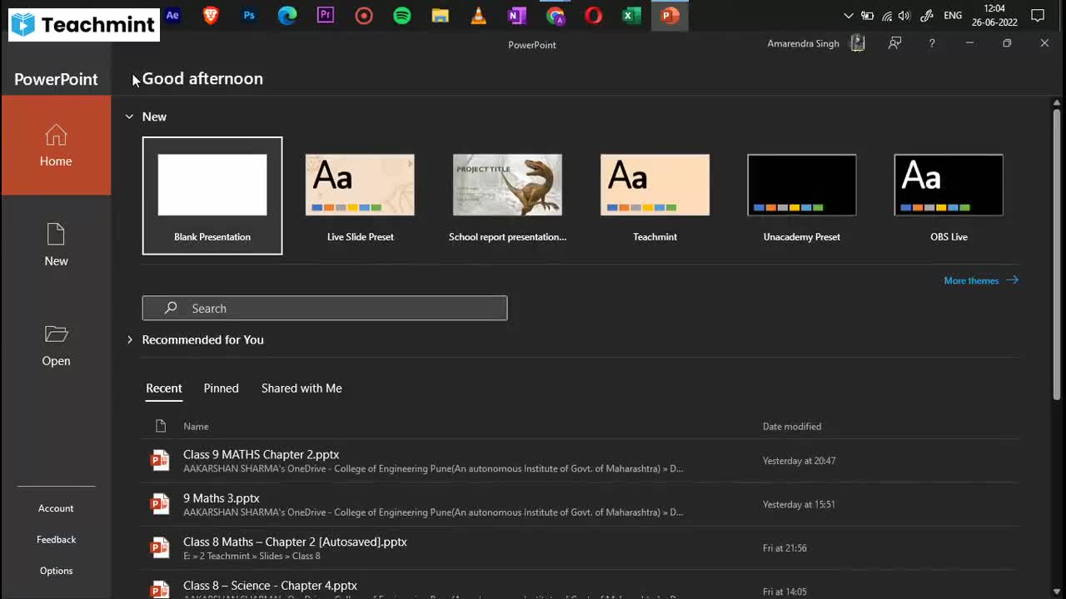Image resolution: width=1066 pixels, height=599 pixels.
Task: Open PowerPoint Options
Action: tap(56, 571)
